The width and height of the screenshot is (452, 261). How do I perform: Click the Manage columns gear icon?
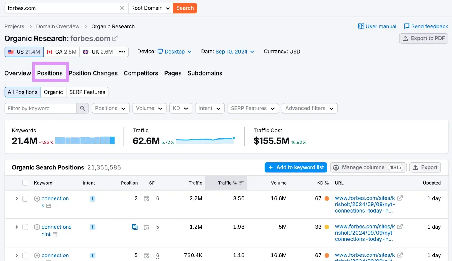(x=336, y=167)
